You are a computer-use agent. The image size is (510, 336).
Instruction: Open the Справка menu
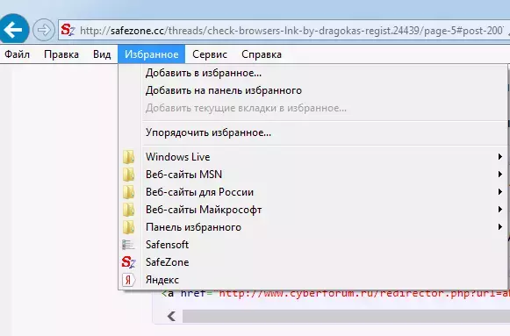[x=262, y=54]
